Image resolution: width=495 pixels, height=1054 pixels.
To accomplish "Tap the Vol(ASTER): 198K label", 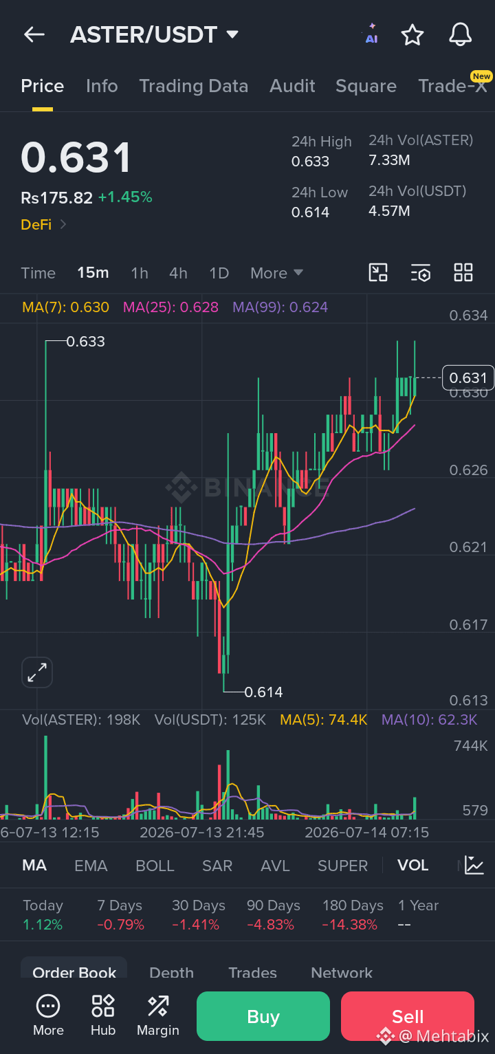I will pos(81,720).
